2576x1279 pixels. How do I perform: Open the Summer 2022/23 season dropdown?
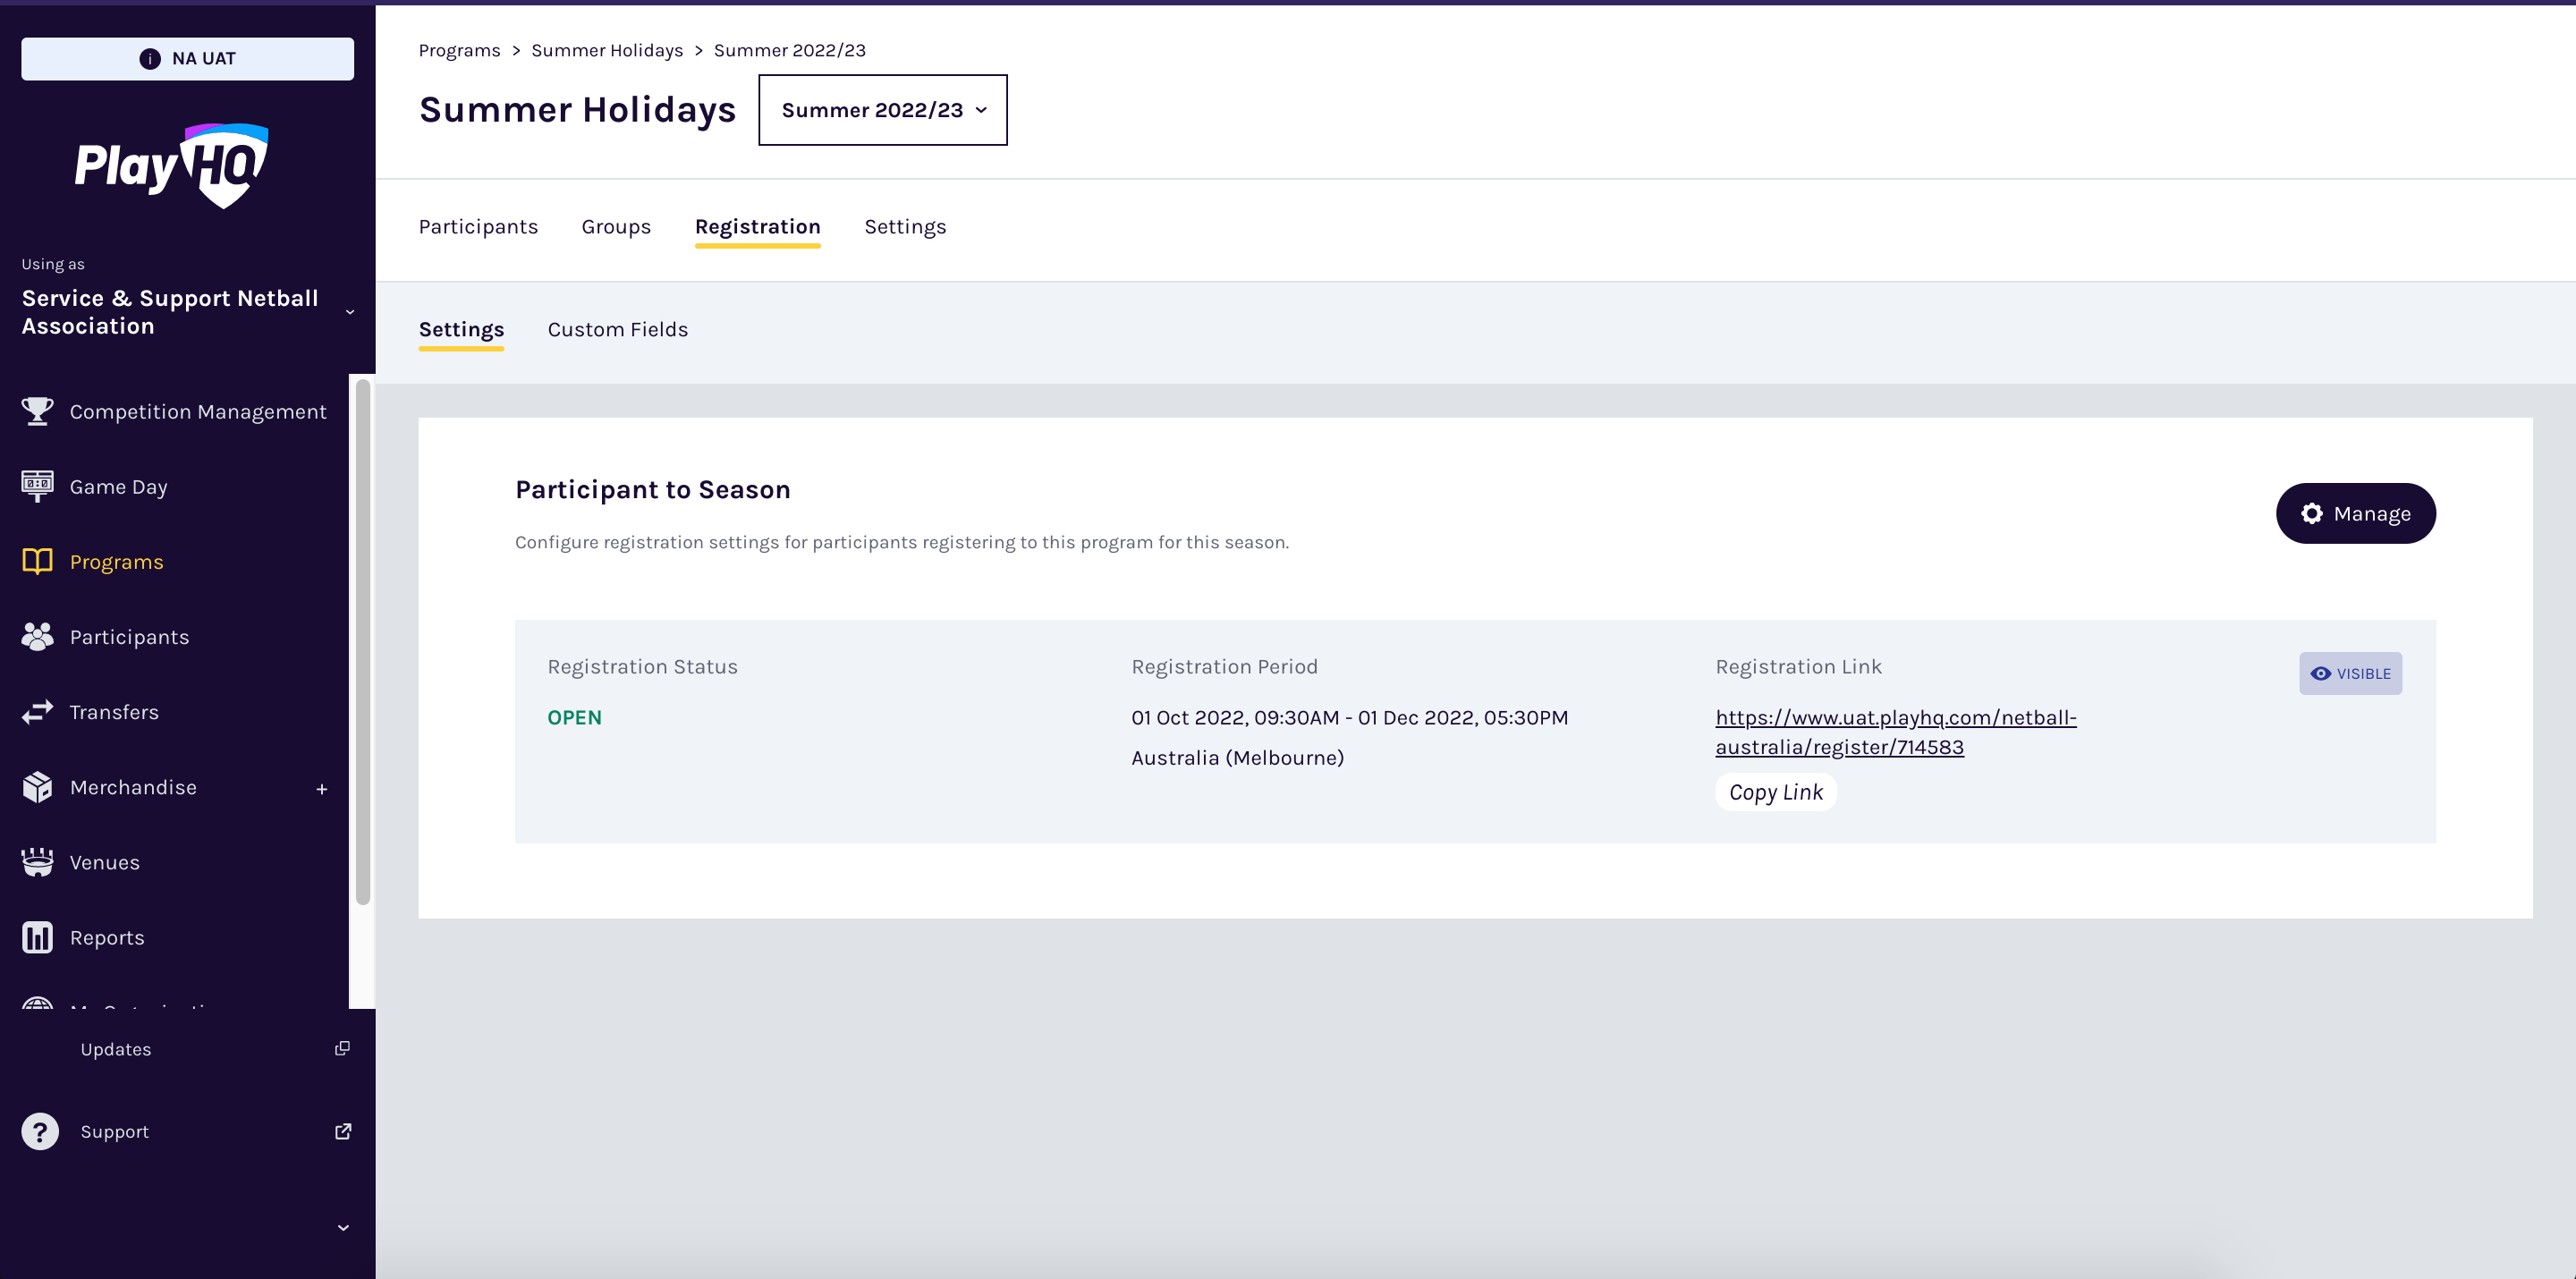(883, 110)
